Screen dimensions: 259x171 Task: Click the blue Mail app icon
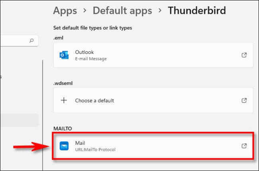click(64, 146)
